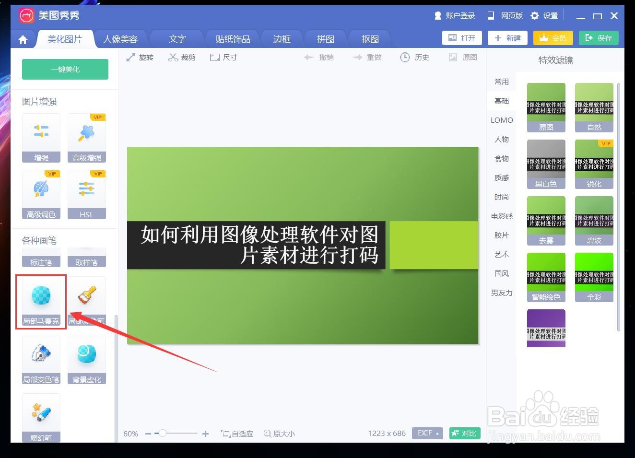Open the 增强 enhance tool

(41, 138)
